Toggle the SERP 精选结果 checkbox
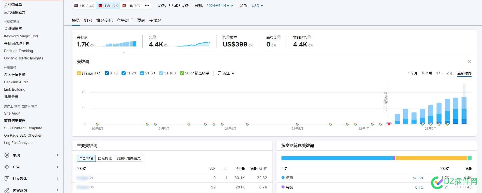This screenshot has width=482, height=193. [x=182, y=73]
